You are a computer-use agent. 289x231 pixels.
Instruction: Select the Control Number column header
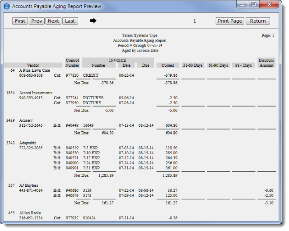point(72,63)
